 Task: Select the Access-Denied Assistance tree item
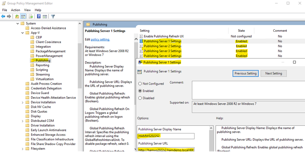click(x=48, y=28)
